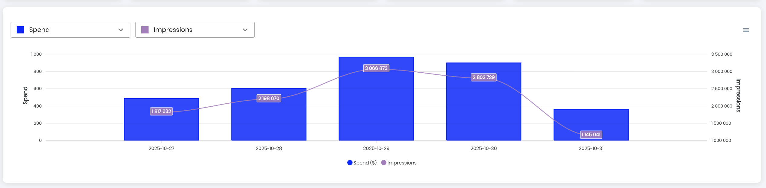Click the 2 802 729 impressions data label
This screenshot has width=766, height=188.
[x=483, y=77]
